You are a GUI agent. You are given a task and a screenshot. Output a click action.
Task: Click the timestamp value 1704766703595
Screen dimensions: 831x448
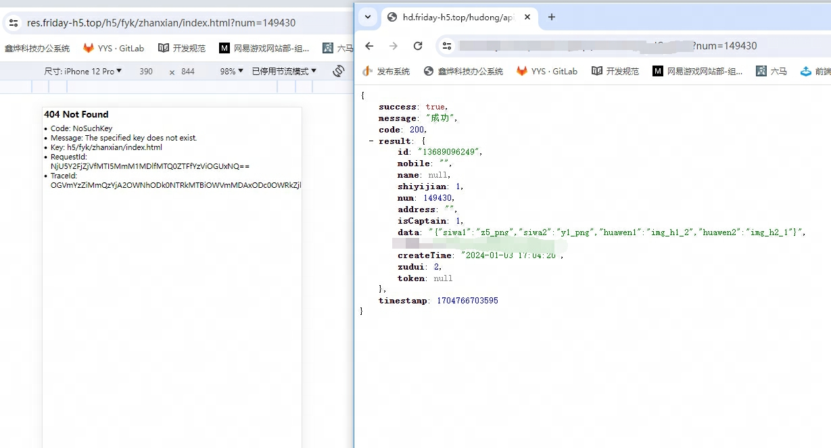click(466, 301)
